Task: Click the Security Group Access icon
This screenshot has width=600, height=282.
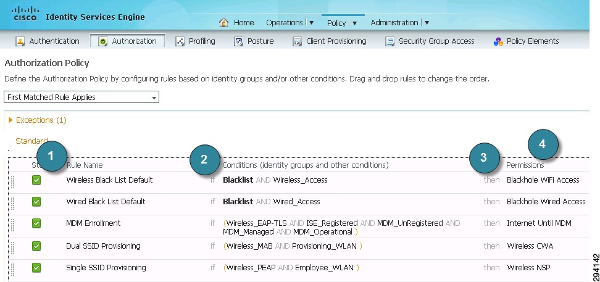Action: [x=390, y=41]
